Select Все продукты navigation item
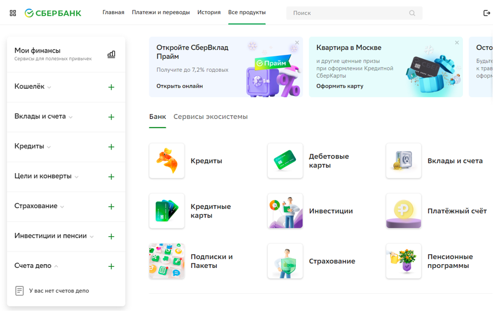This screenshot has height=314, width=493. coord(247,12)
